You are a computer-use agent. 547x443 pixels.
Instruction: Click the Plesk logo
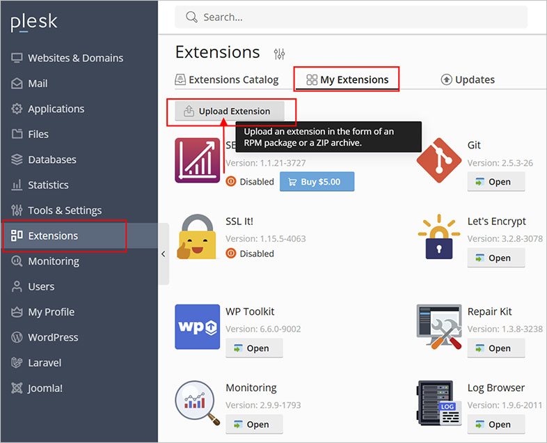(x=34, y=23)
